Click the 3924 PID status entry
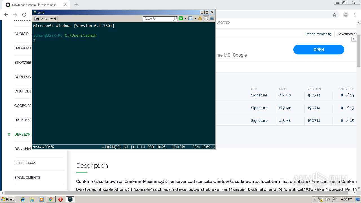The image size is (361, 203). (196, 147)
